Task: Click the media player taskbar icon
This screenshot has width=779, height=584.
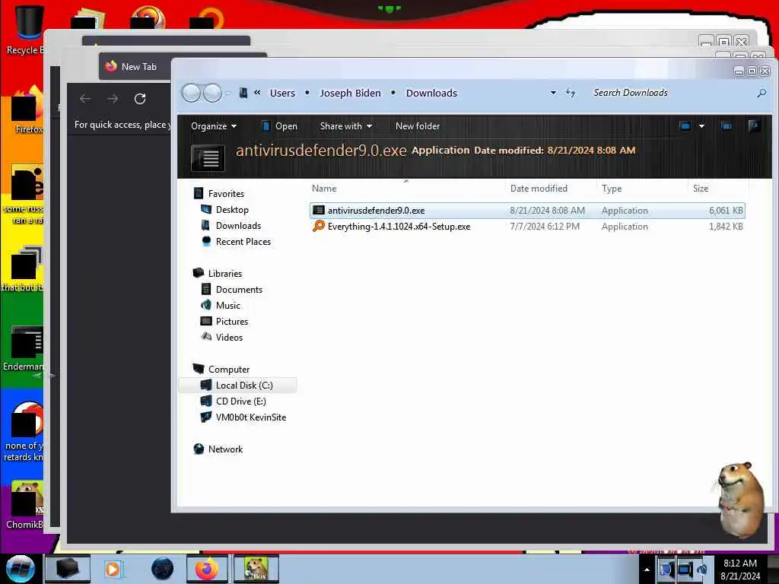Action: (x=113, y=569)
